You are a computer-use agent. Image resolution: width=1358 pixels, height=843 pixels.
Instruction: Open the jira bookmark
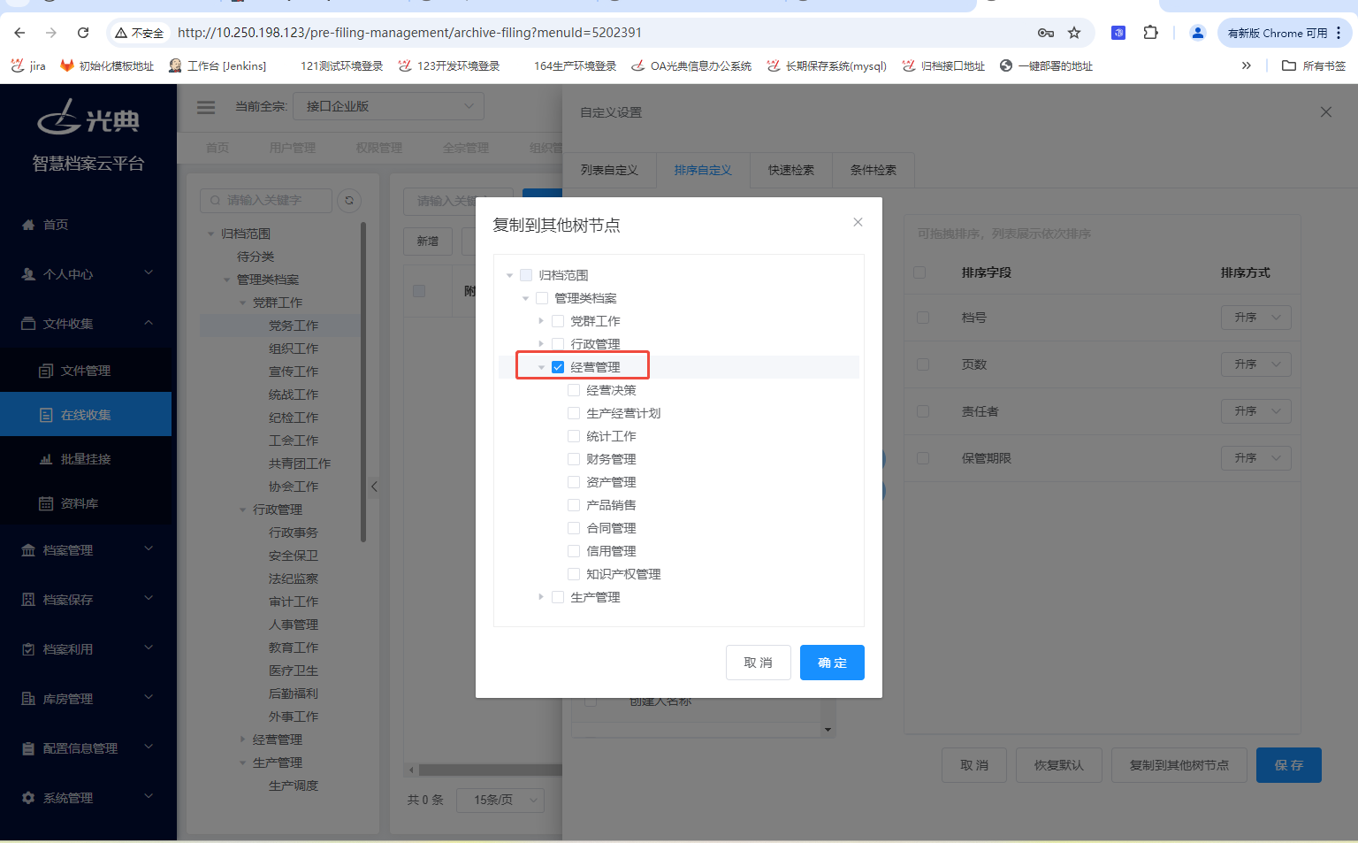click(27, 65)
